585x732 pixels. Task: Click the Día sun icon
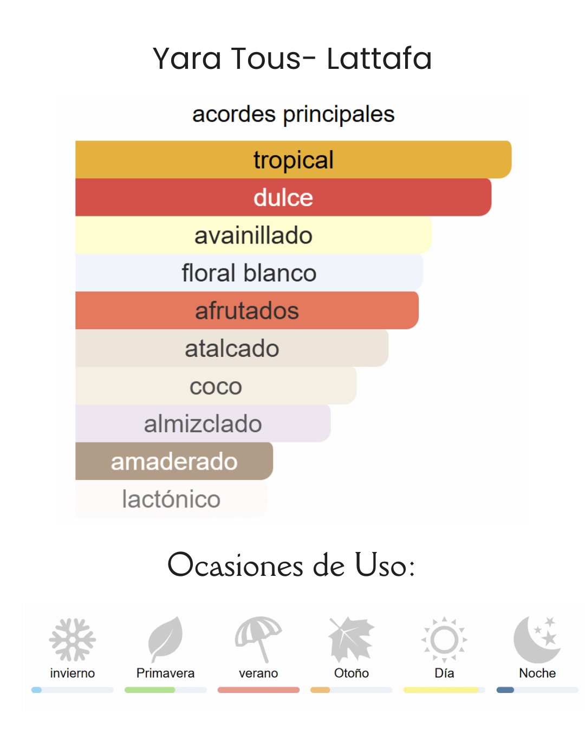tap(444, 640)
